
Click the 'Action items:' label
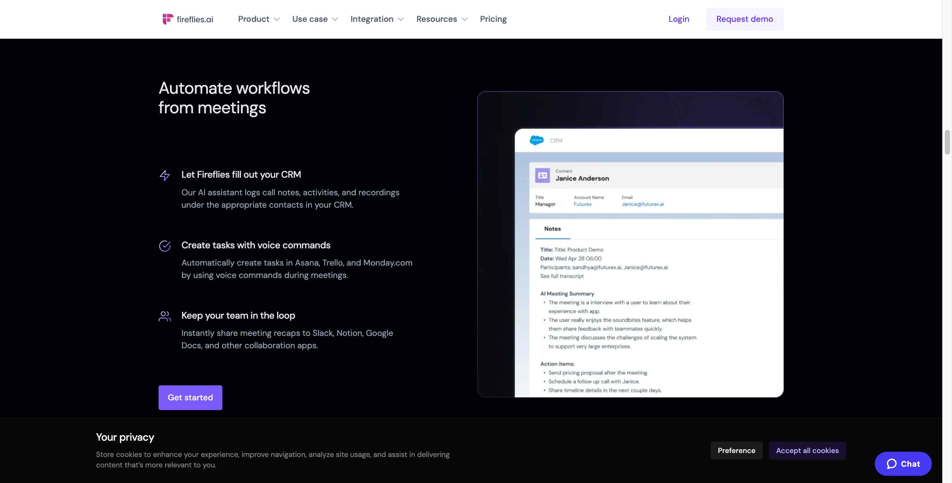click(x=557, y=364)
